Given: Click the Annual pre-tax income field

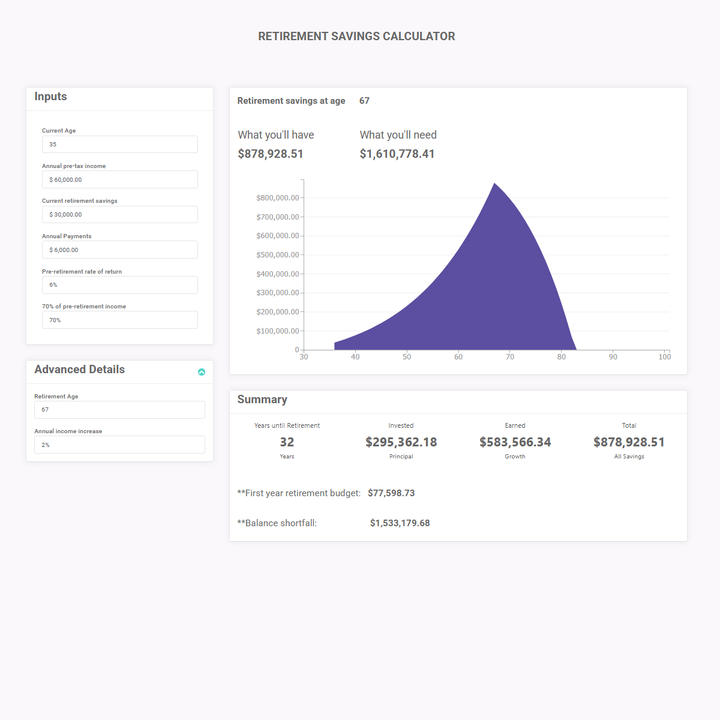Looking at the screenshot, I should [119, 179].
